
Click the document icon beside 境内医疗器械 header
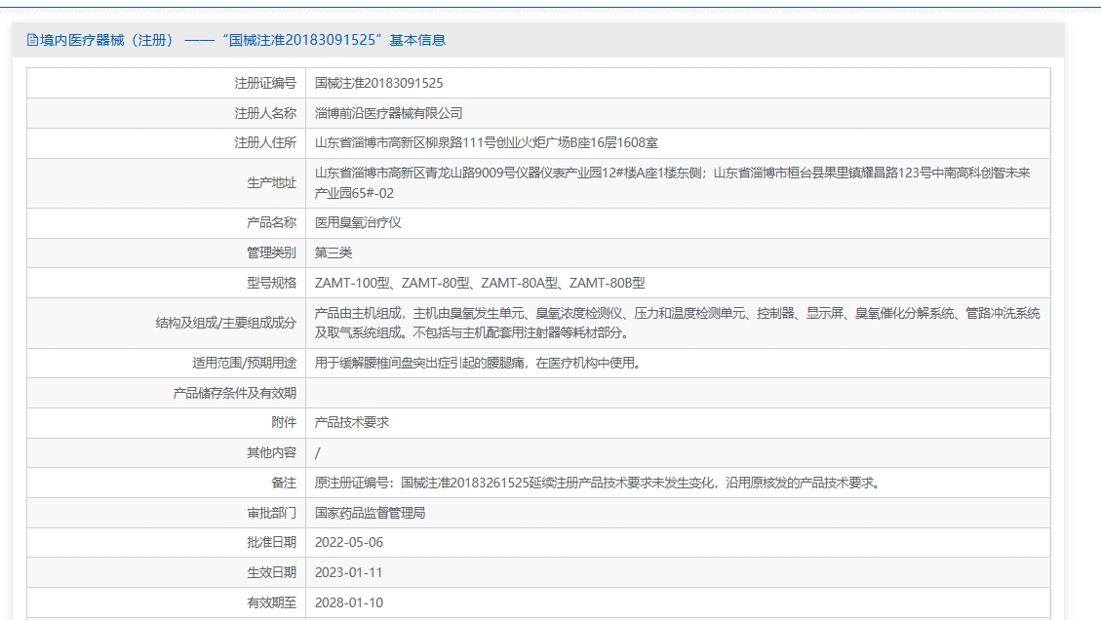click(32, 40)
